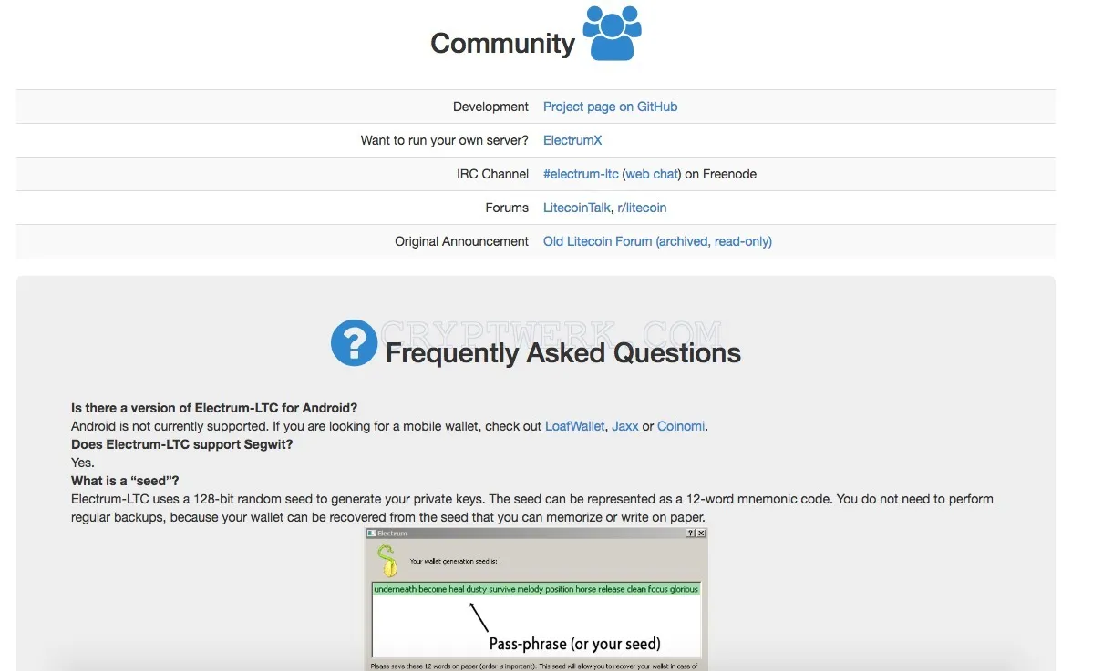Click the "Original Announcement" row label
1103x671 pixels.
coord(461,241)
